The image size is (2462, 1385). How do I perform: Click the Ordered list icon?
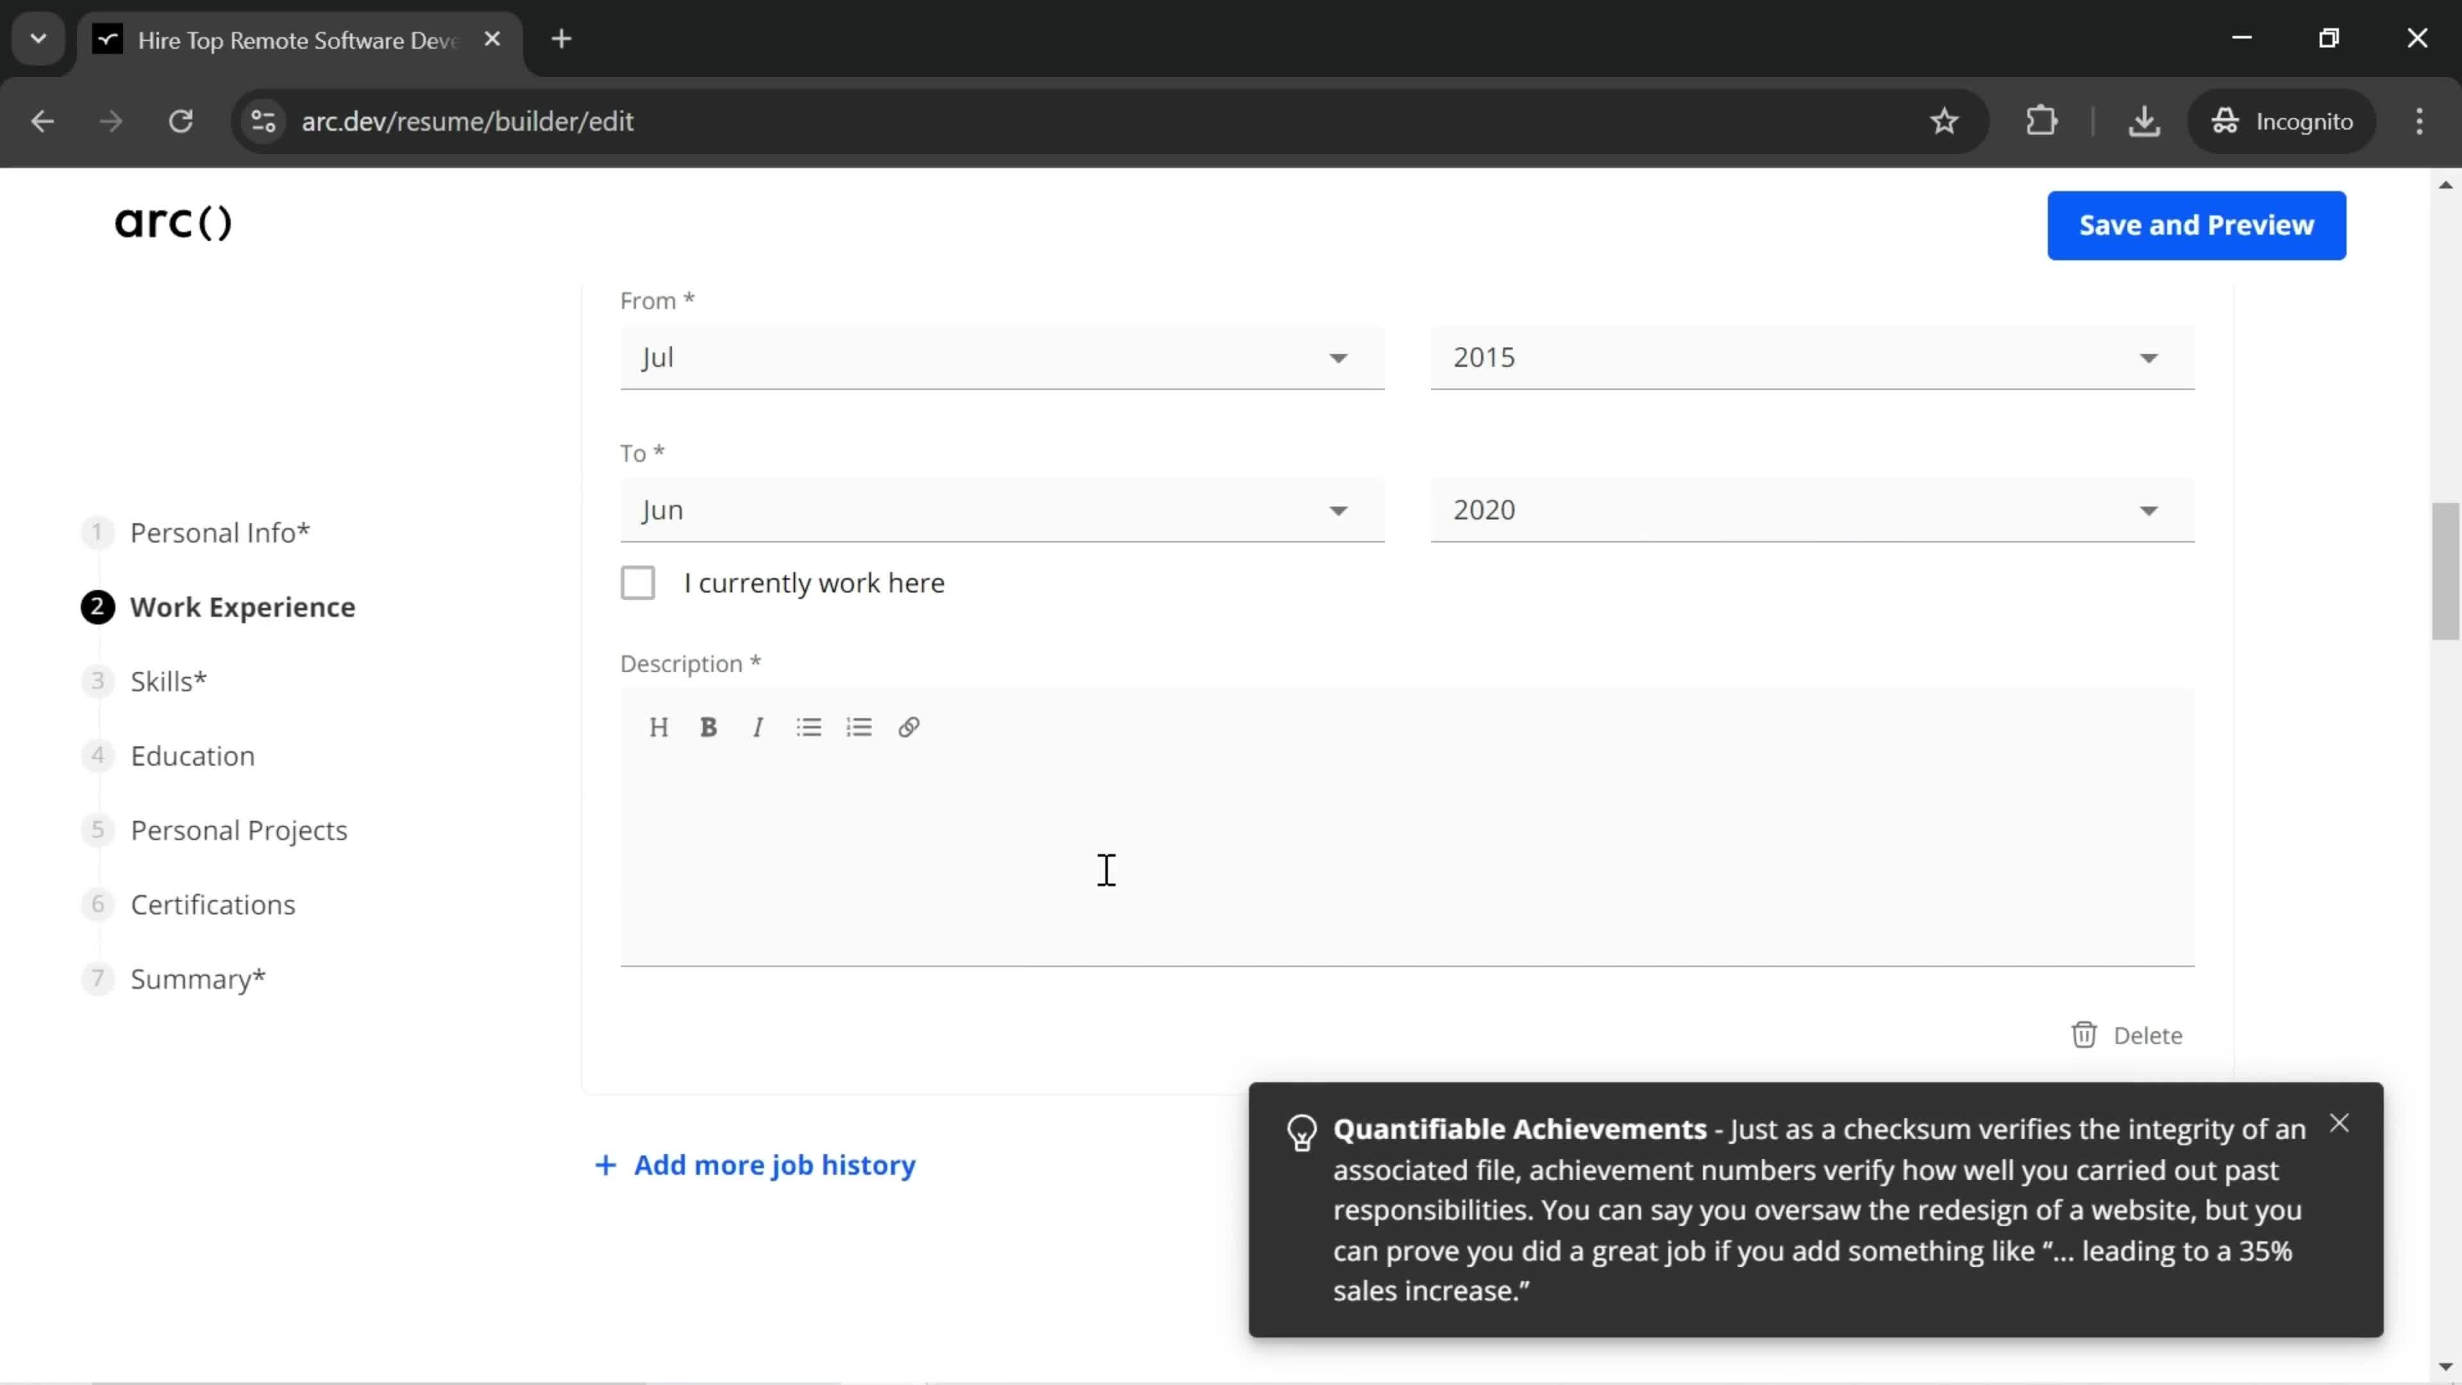pyautogui.click(x=860, y=727)
